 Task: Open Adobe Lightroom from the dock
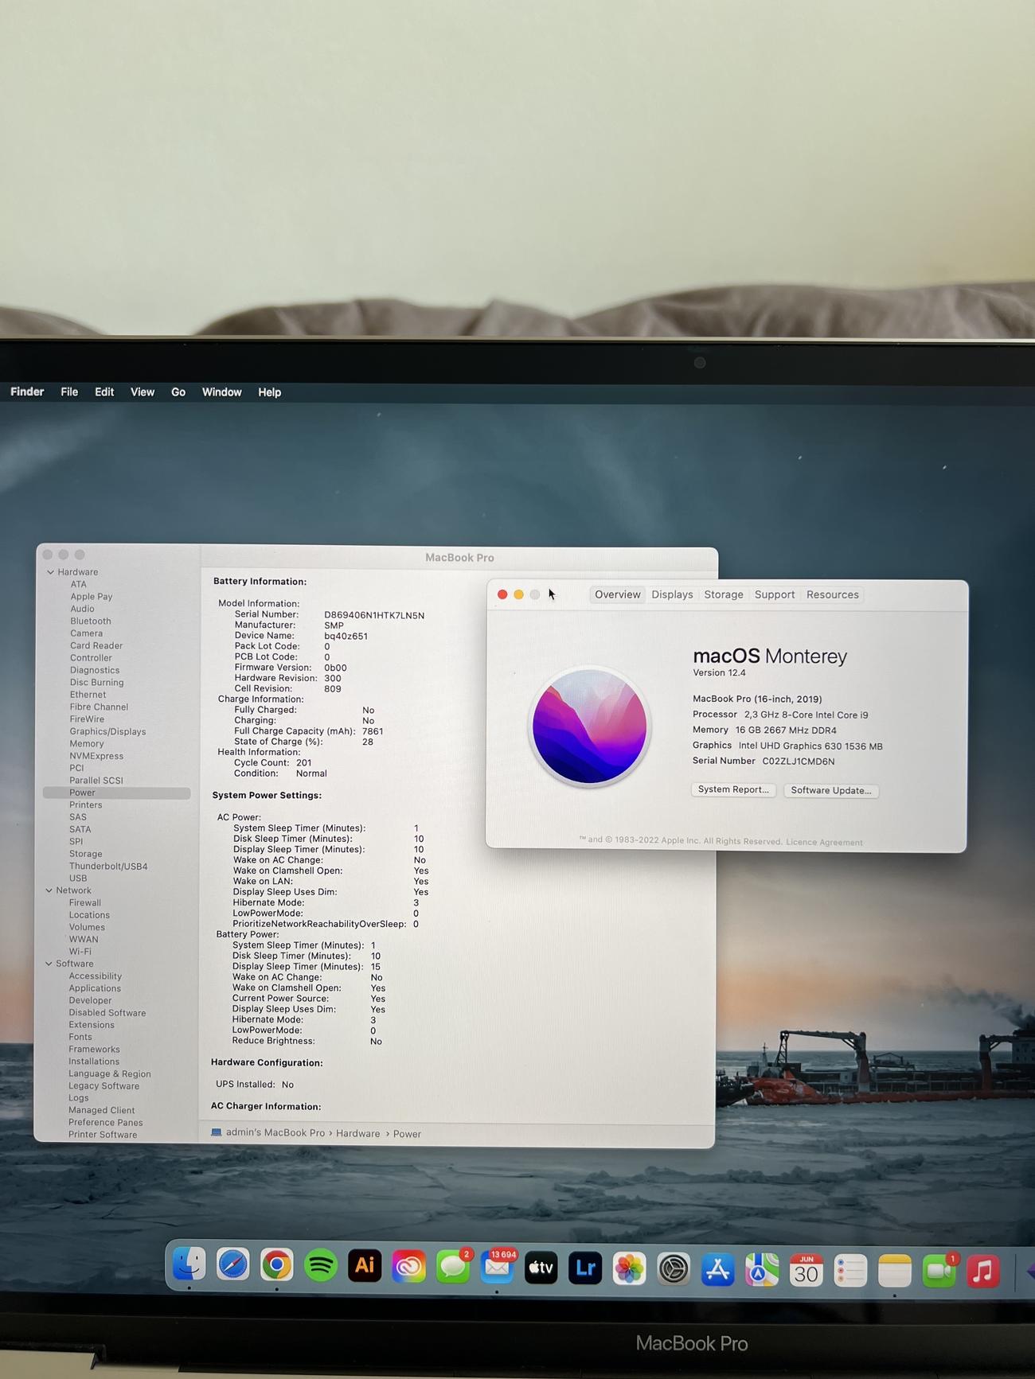click(585, 1268)
